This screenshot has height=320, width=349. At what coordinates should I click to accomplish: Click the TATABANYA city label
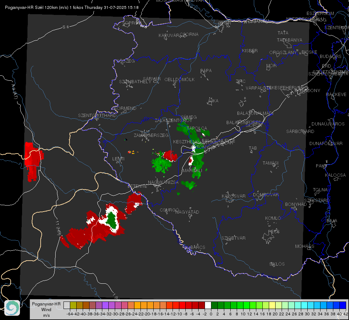[289, 40]
